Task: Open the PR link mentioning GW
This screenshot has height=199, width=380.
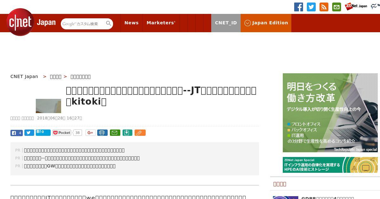Action: pos(70,166)
